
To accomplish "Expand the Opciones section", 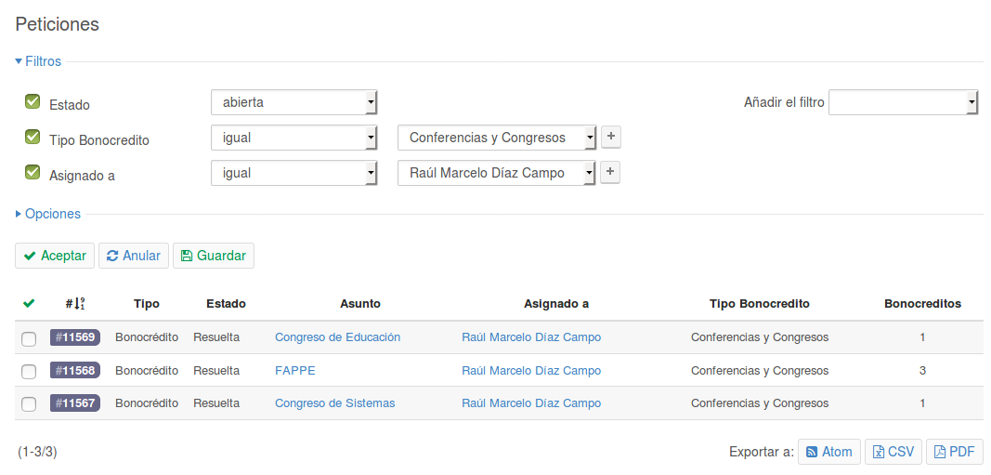I will [x=48, y=214].
